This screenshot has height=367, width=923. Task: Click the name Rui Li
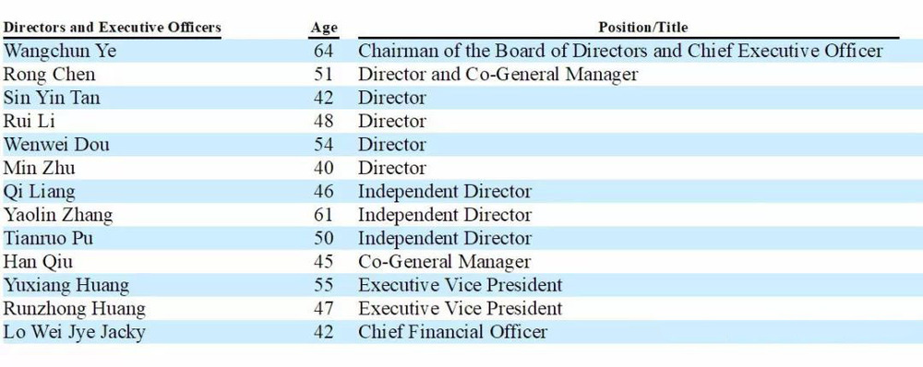point(30,121)
